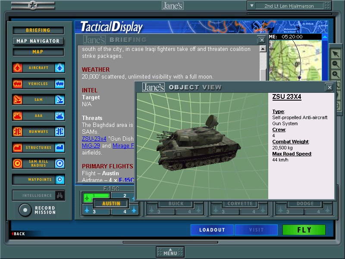The width and height of the screenshot is (345, 259).
Task: Select Dodge flight slot 3
Action: point(289,212)
